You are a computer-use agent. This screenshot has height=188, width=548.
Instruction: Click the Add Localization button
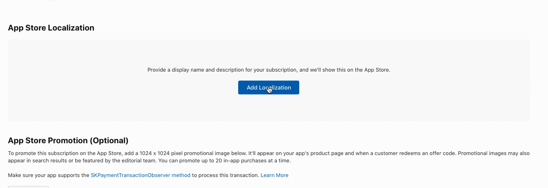(269, 87)
